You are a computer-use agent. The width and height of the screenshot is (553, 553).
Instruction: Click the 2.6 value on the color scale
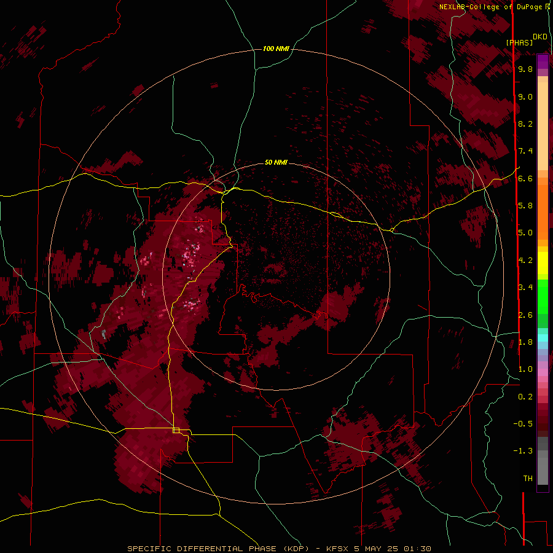click(x=525, y=315)
